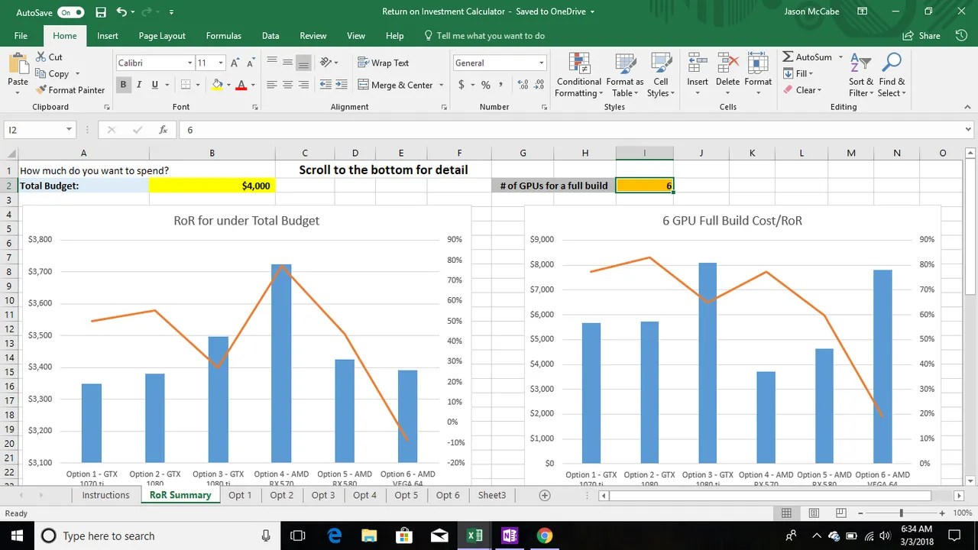This screenshot has height=550, width=978.
Task: Click the Zoom Out minus button
Action: click(x=860, y=513)
